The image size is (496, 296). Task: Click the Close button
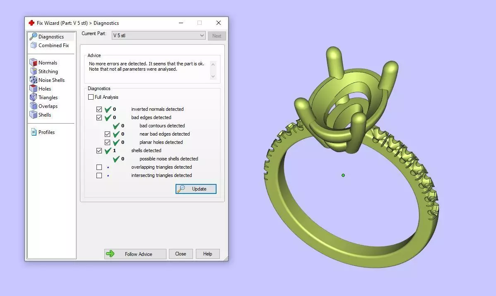(x=181, y=254)
